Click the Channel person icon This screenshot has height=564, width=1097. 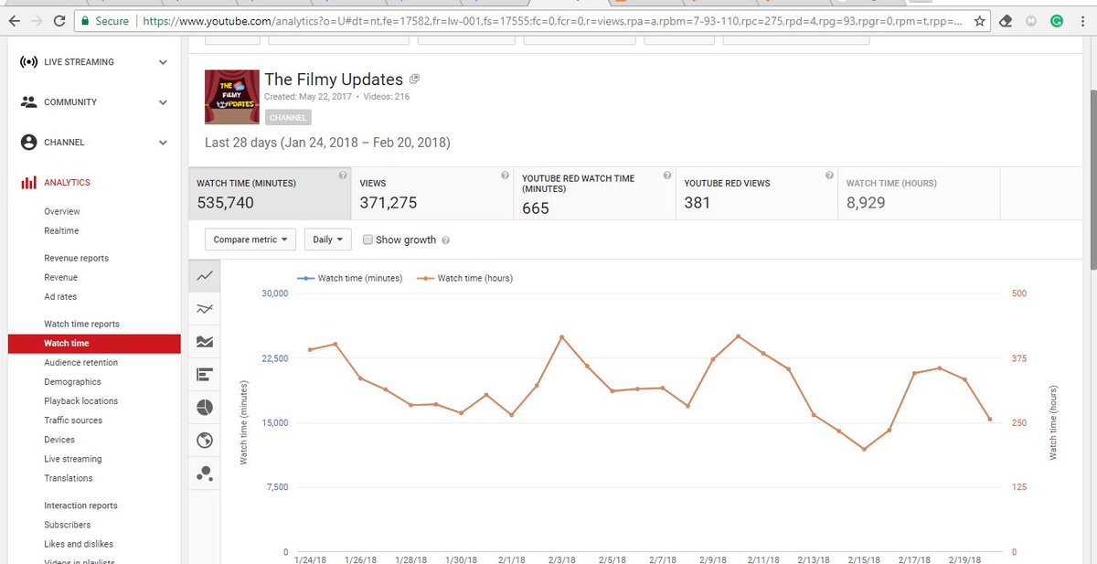(x=28, y=143)
